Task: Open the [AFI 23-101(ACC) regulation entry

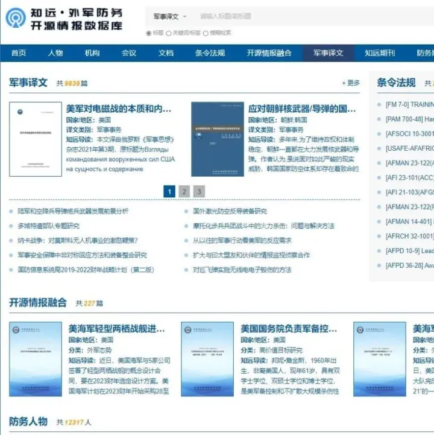Action: 410,177
